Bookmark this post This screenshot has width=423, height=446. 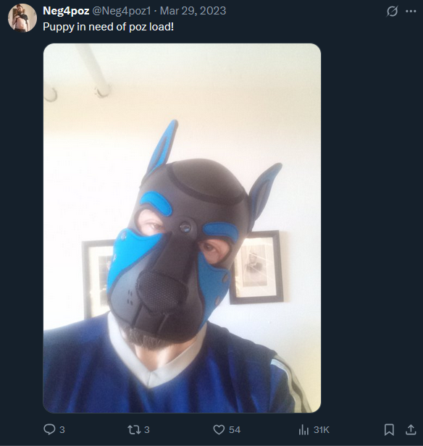tap(389, 429)
